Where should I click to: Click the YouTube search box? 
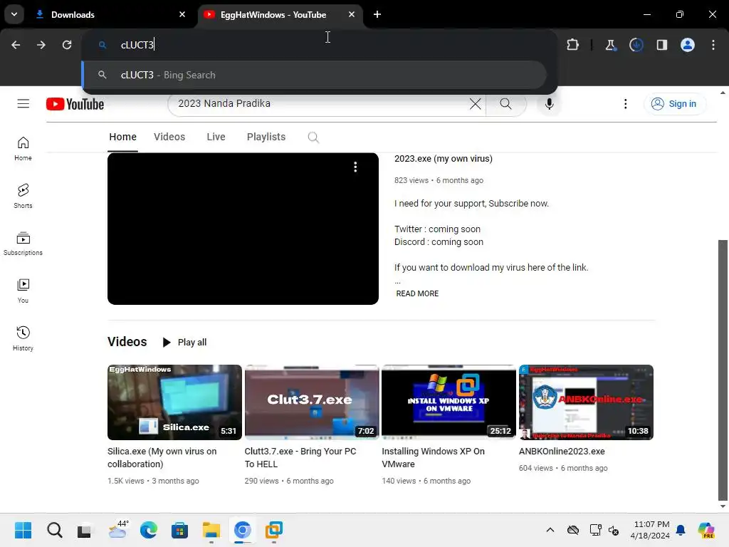coord(321,103)
